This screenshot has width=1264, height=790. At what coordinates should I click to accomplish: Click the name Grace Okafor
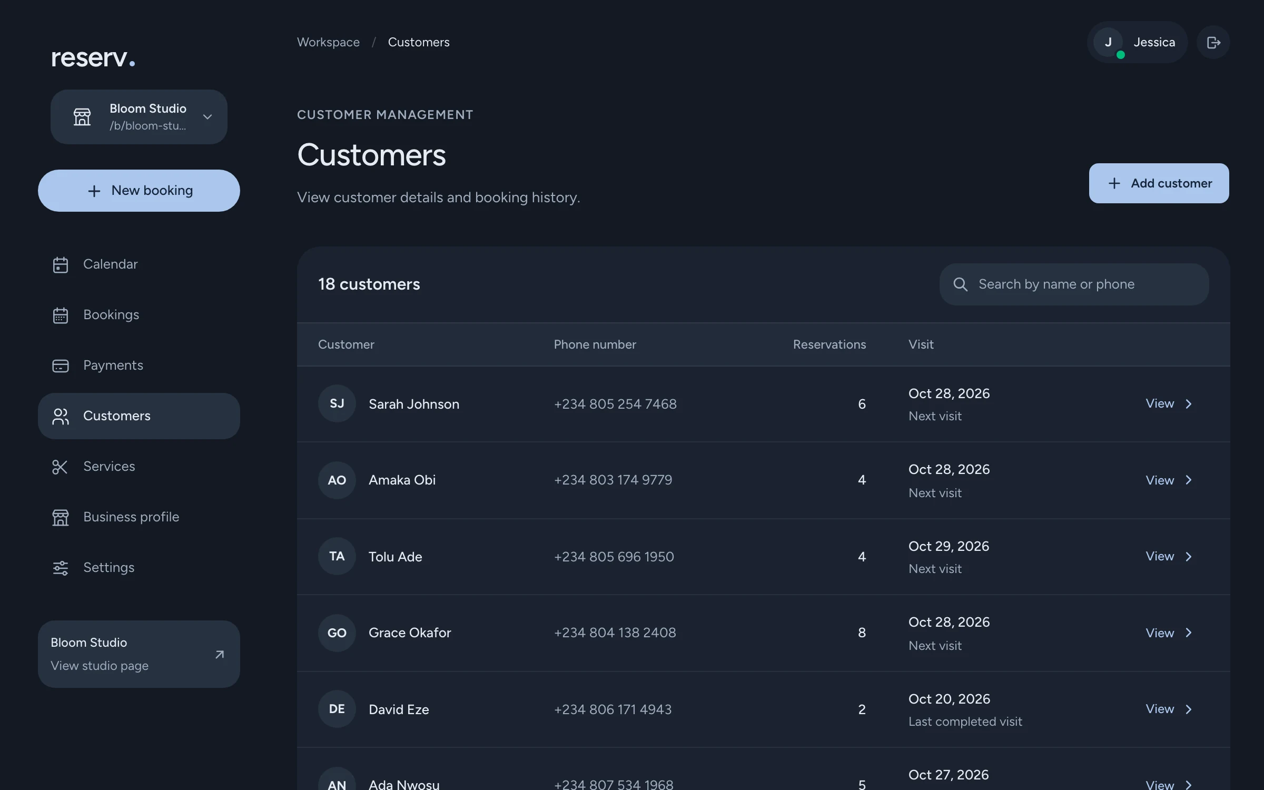tap(410, 633)
